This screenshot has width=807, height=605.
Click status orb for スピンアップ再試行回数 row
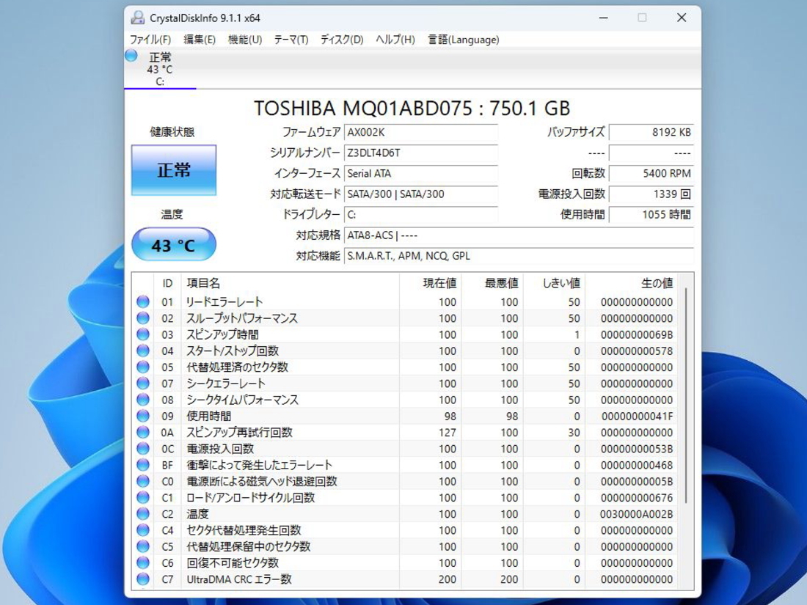click(143, 432)
